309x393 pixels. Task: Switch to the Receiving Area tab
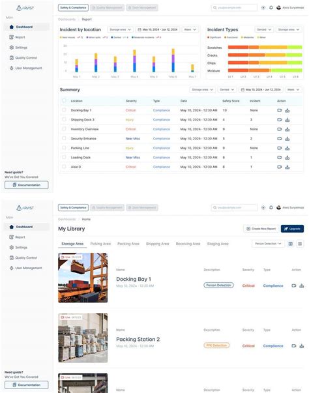coord(188,244)
